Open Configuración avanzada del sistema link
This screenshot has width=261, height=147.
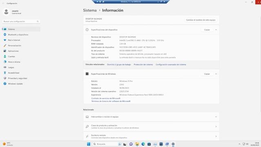coord(171,65)
